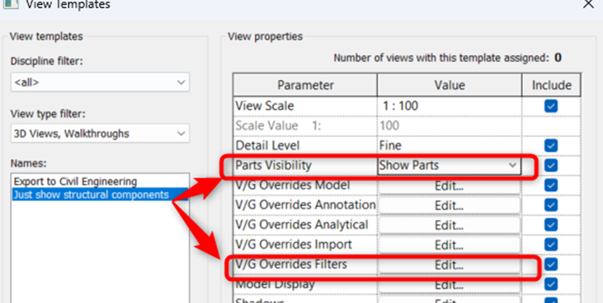Image resolution: width=603 pixels, height=303 pixels.
Task: Toggle Include checkbox for V/G Overrides Filters
Action: pyautogui.click(x=551, y=264)
